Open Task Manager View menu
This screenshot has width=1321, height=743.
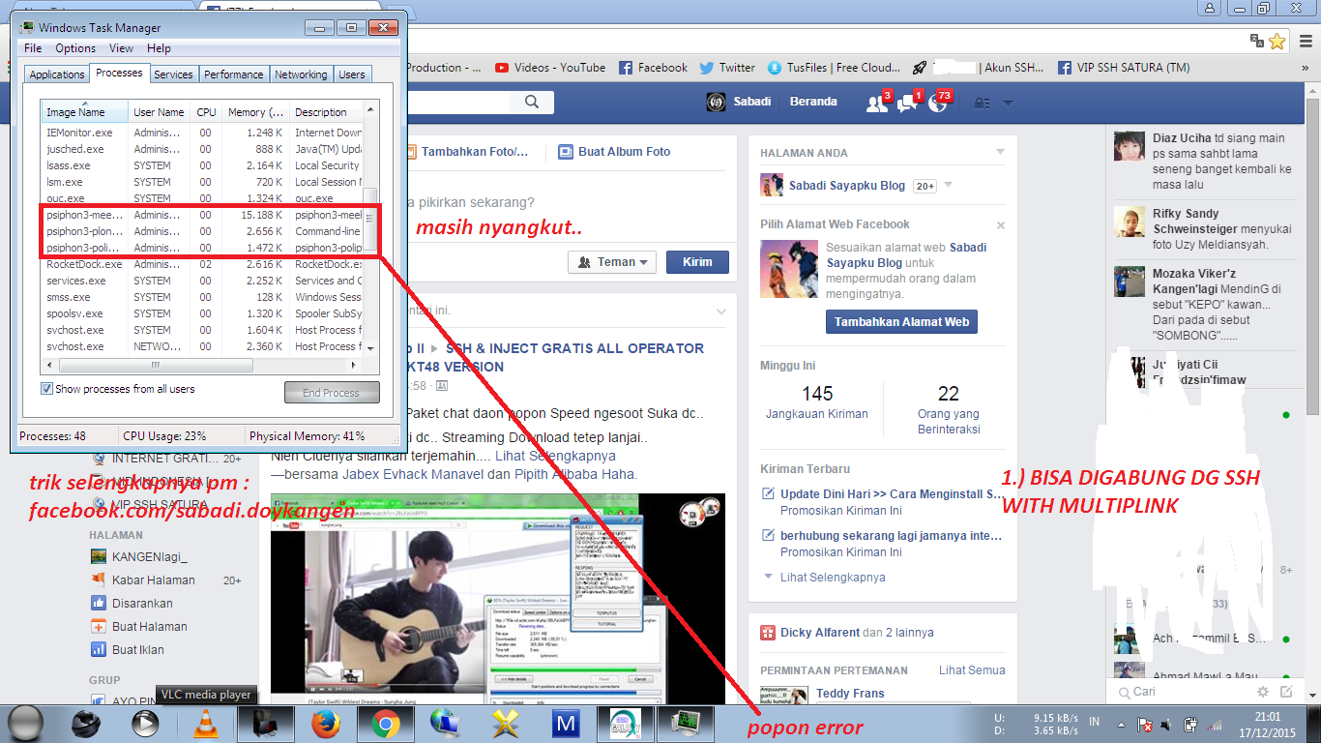[x=121, y=48]
